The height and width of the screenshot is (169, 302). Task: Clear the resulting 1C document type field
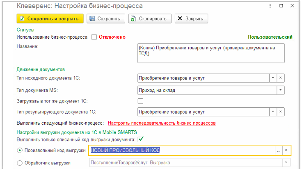[x=281, y=112]
